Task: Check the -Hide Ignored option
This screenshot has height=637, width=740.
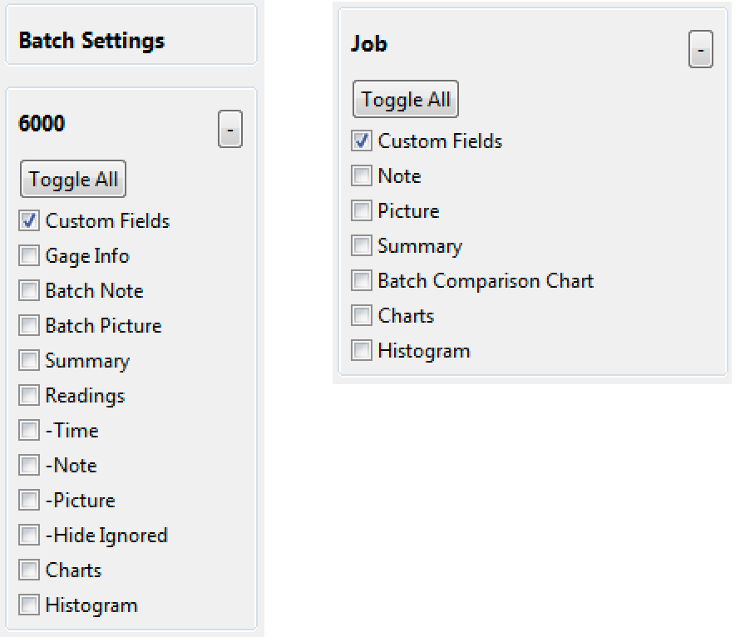Action: pos(29,536)
